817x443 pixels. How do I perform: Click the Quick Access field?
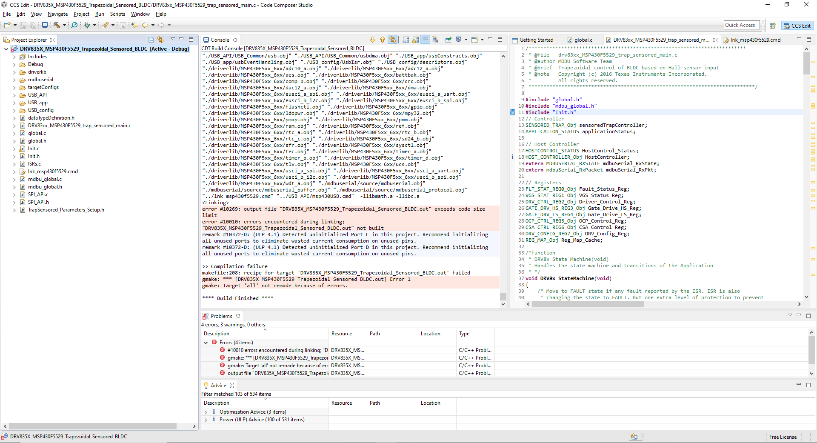(x=740, y=25)
